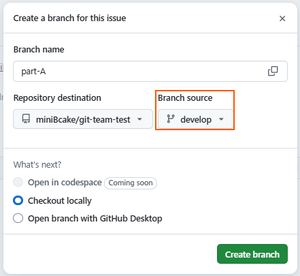
Task: Close the Create a branch dialog
Action: [282, 18]
